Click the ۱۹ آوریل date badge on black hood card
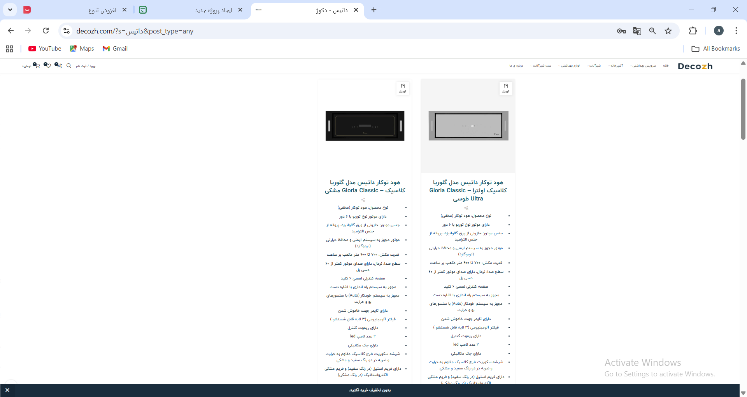The height and width of the screenshot is (397, 747). (x=403, y=88)
